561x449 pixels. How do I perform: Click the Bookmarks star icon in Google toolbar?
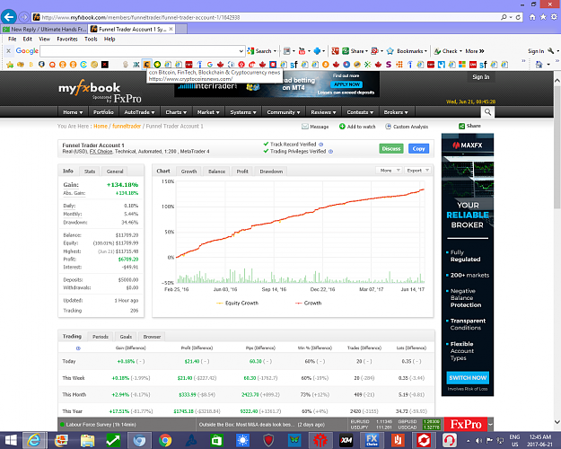click(x=390, y=51)
